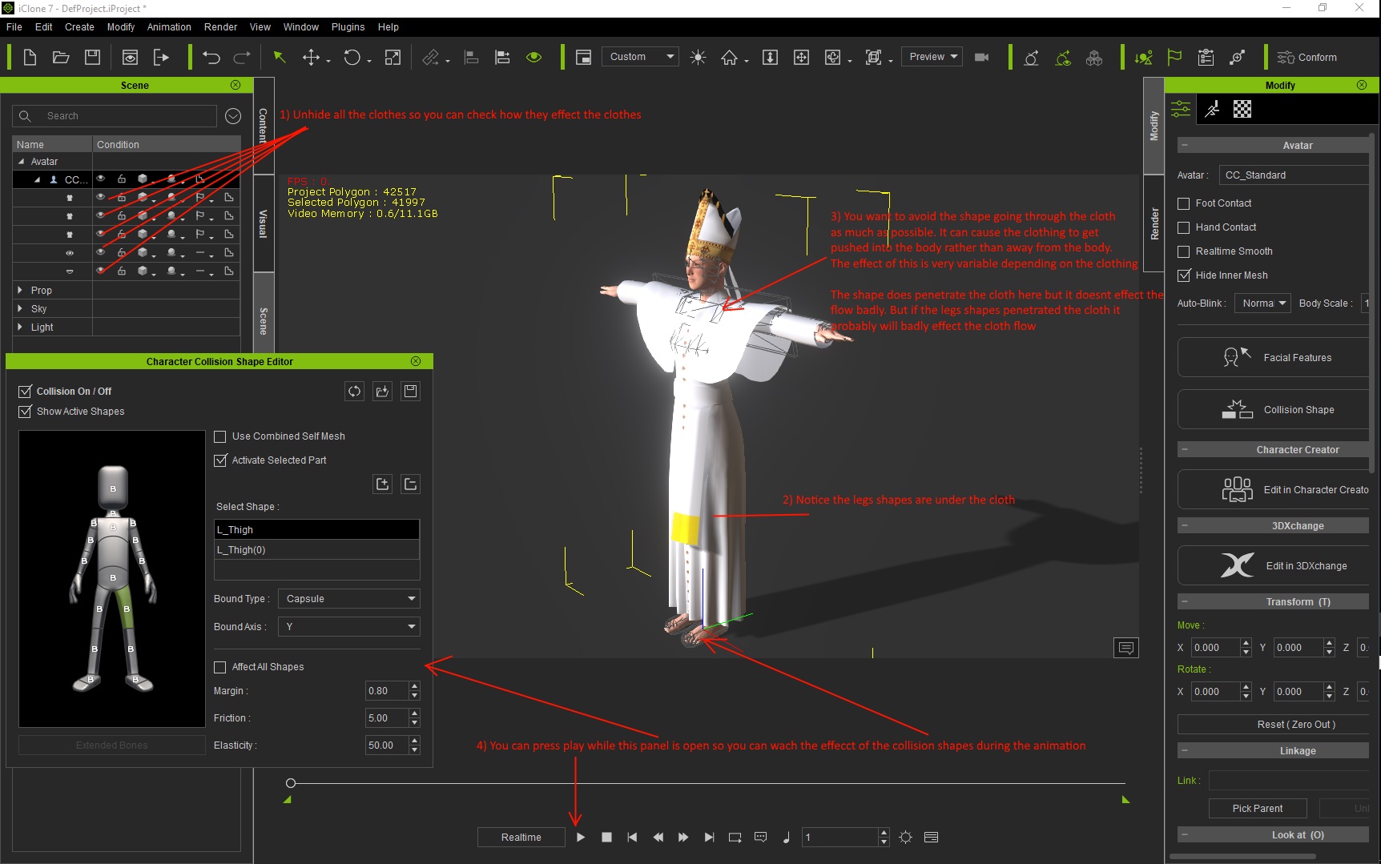Toggle the Activate Selected Part checkbox
The height and width of the screenshot is (864, 1381).
[220, 460]
